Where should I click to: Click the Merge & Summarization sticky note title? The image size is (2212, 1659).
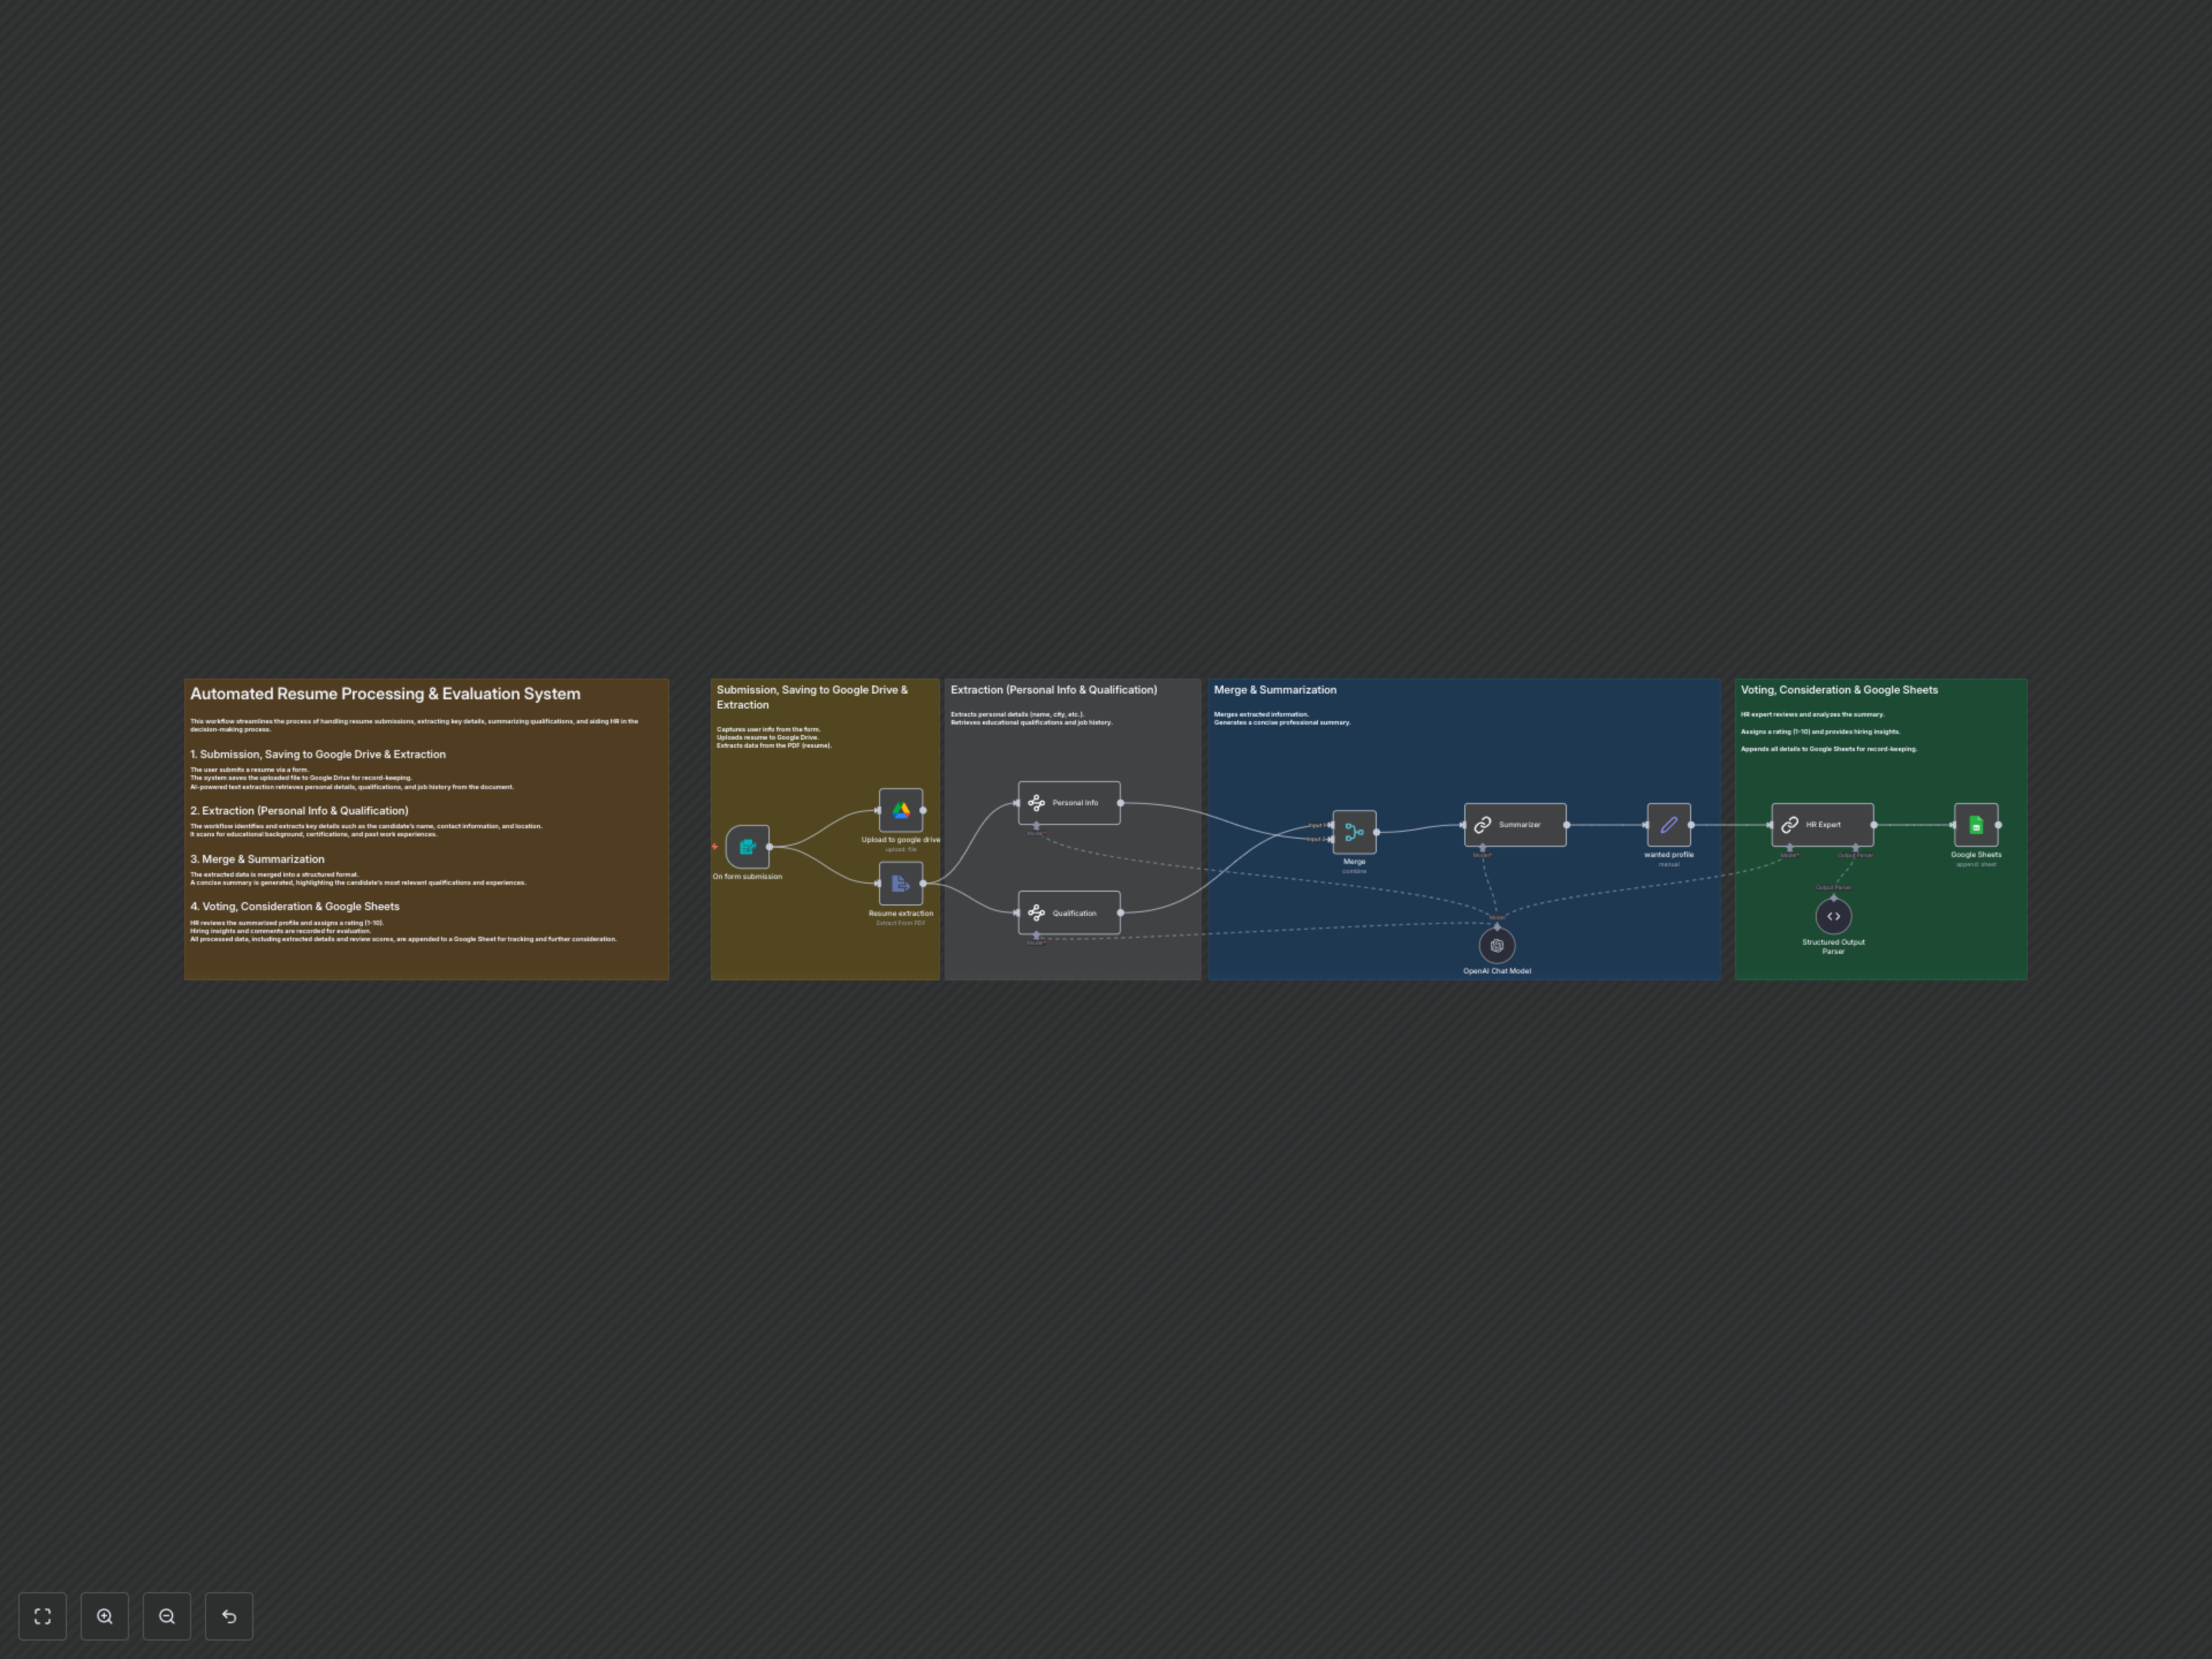tap(1274, 690)
